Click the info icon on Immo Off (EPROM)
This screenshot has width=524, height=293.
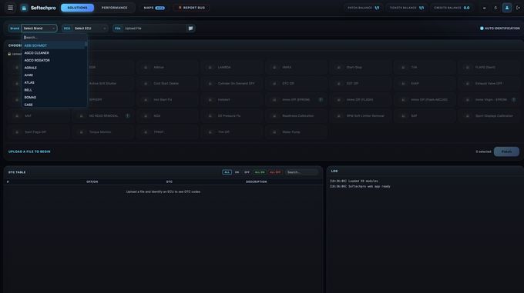click(321, 100)
